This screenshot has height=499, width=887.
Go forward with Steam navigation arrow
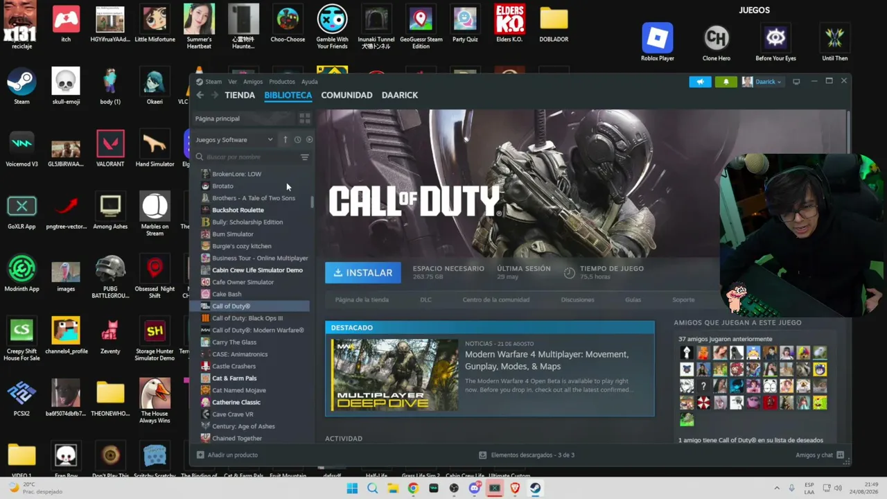(215, 96)
